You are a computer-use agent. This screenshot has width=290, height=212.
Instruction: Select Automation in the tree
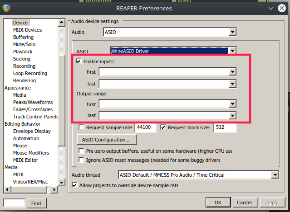(x=26, y=138)
